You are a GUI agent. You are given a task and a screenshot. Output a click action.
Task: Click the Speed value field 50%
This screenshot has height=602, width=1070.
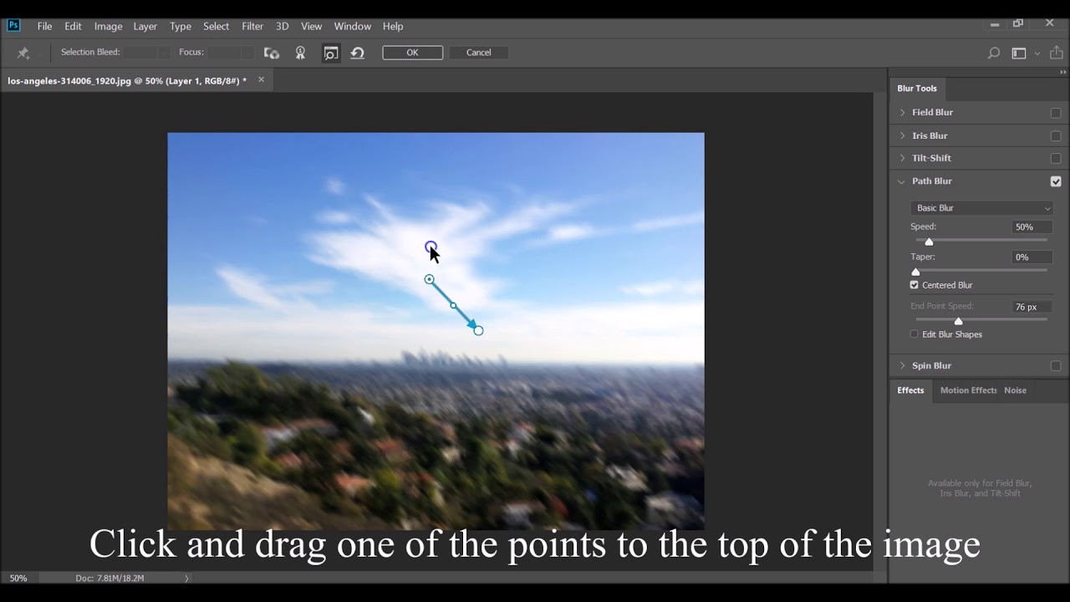(x=1032, y=227)
